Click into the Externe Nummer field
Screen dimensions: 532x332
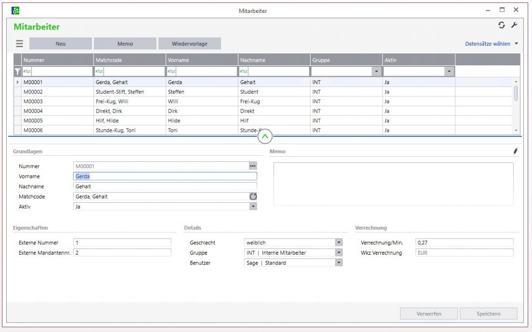coord(122,242)
